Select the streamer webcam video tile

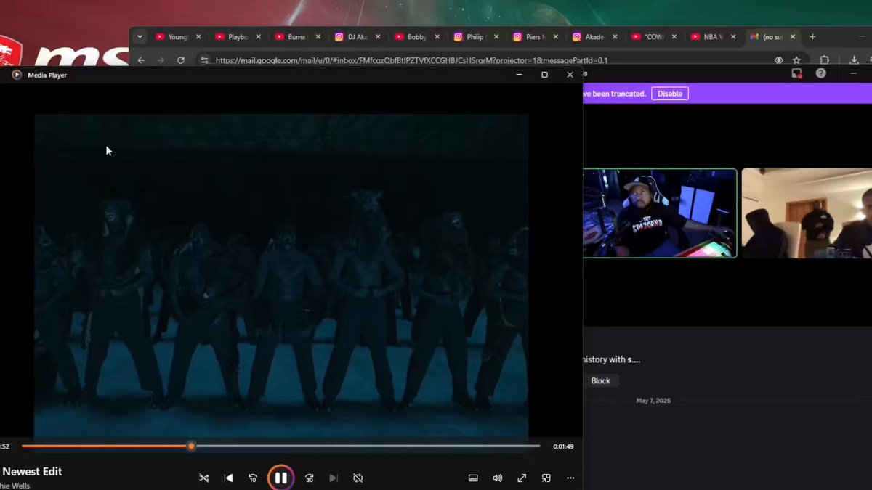(x=660, y=213)
